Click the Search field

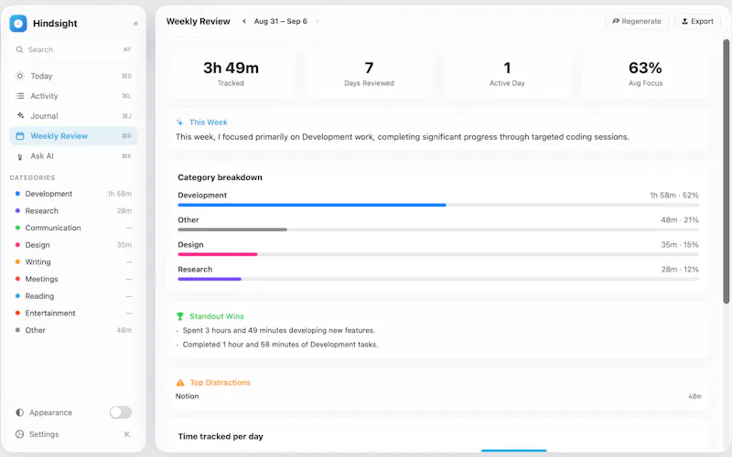click(x=73, y=49)
